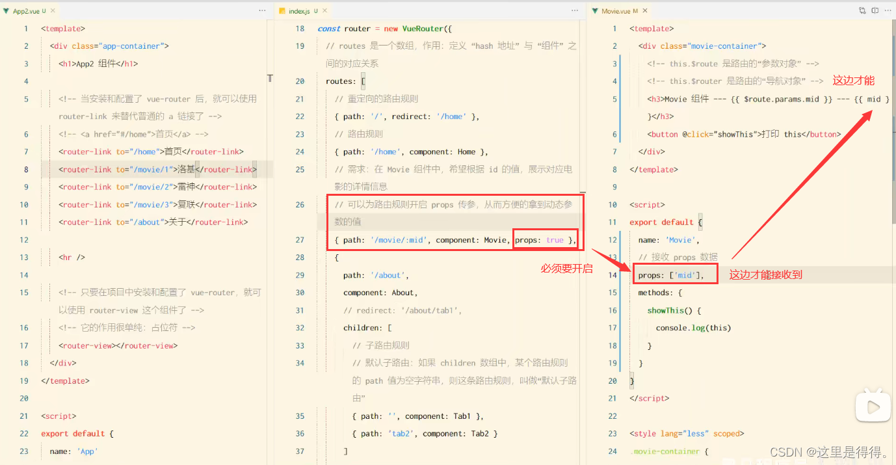Click line number 8 in App2.vue gutter

point(26,169)
